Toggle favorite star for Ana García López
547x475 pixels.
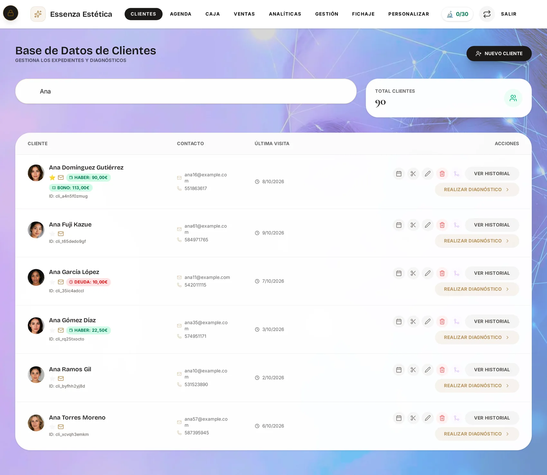52,282
